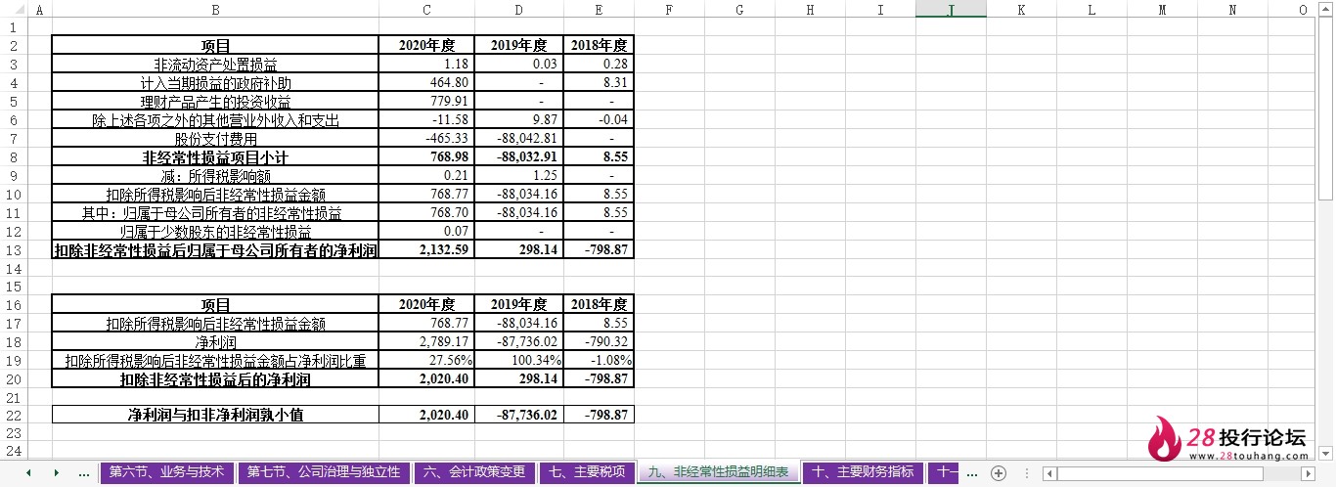The height and width of the screenshot is (487, 1336).
Task: Select value 779.91 cell
Action: (426, 102)
